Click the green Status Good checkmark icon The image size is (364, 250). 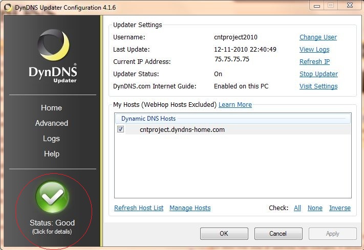52,197
